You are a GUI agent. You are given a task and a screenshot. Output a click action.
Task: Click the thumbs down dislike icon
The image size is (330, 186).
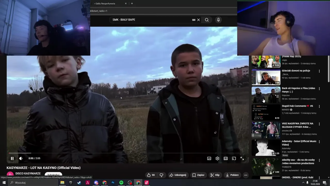pos(161,175)
